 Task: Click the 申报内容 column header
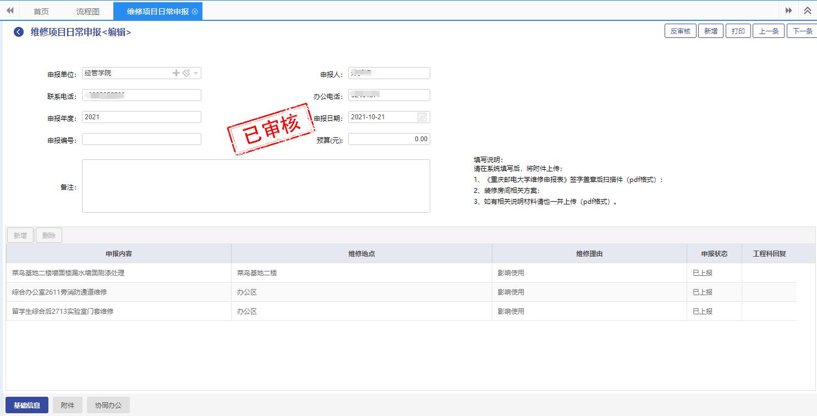pos(118,254)
